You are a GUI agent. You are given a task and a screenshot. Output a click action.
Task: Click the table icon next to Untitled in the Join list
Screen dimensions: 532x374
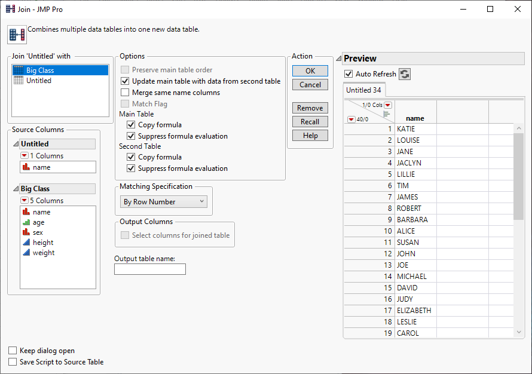click(19, 81)
